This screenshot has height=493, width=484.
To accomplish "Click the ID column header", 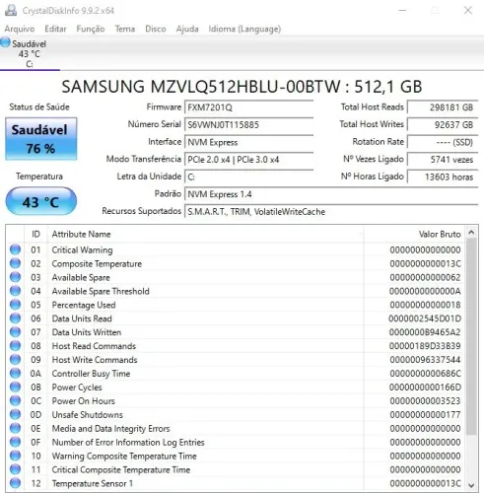I will click(35, 234).
